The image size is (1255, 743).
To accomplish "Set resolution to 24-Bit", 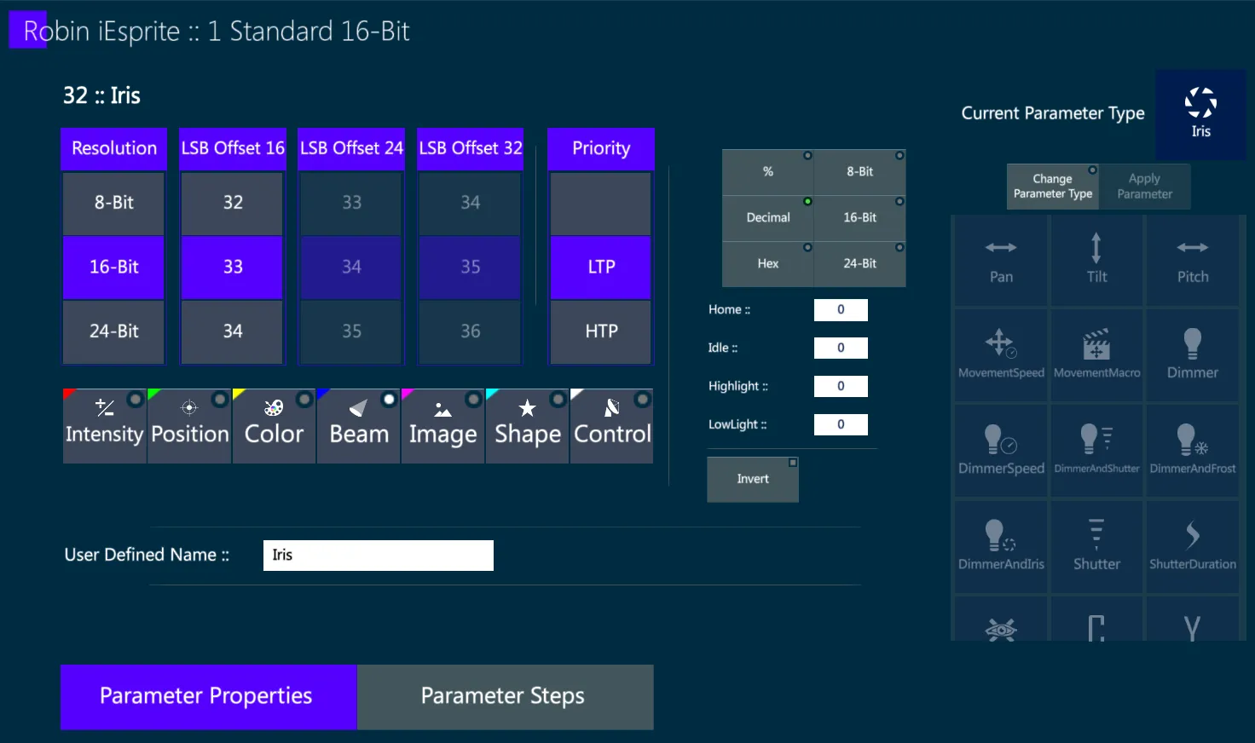I will click(113, 331).
